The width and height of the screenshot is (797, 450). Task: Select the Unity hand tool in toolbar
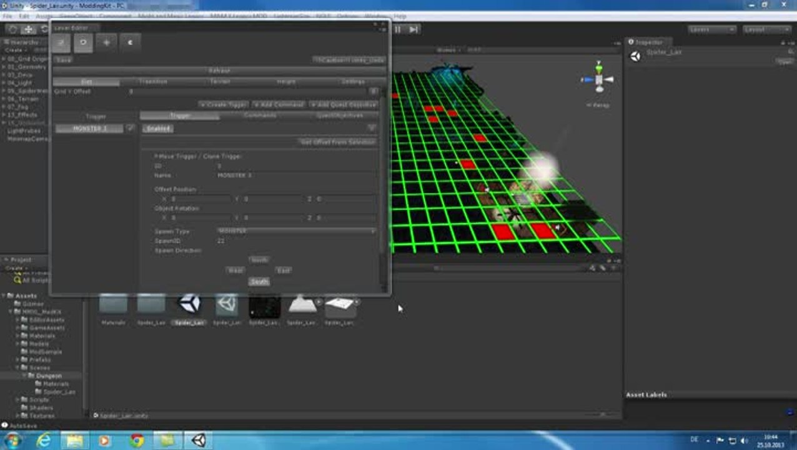(12, 29)
